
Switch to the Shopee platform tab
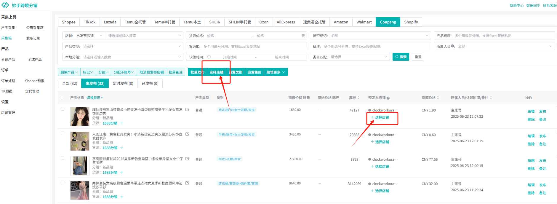pyautogui.click(x=69, y=22)
